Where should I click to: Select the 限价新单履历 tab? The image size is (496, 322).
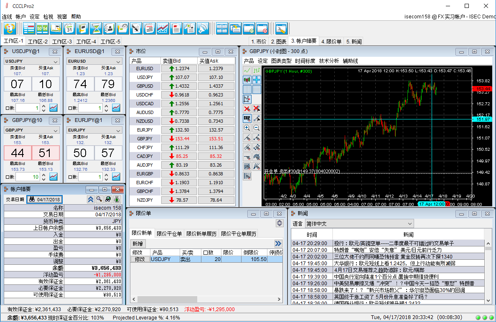click(x=201, y=234)
